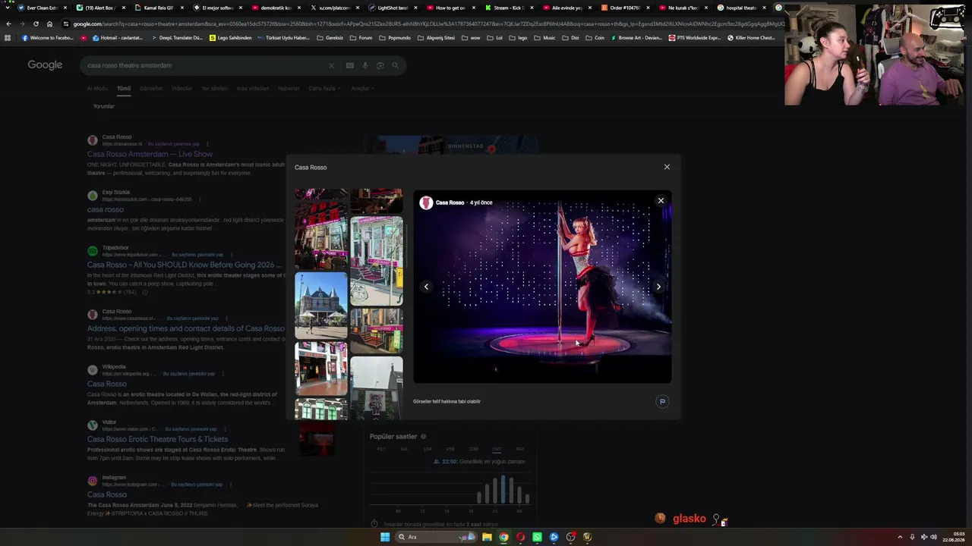Open the Alışveriş Sitesi bookmark folder
972x546 pixels.
pyautogui.click(x=436, y=38)
